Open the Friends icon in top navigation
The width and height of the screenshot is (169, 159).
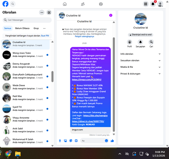pyautogui.click(x=83, y=4)
